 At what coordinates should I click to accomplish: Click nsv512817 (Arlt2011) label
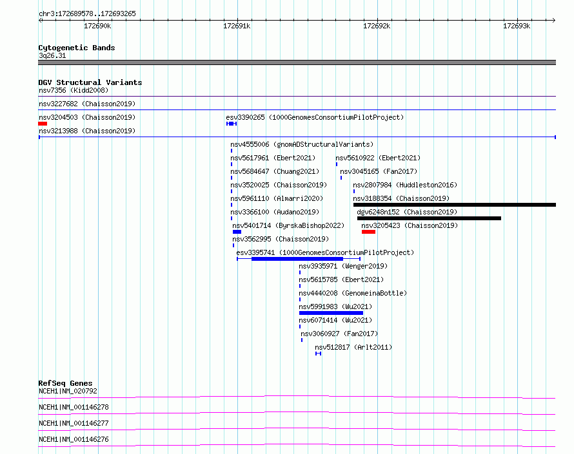(353, 347)
